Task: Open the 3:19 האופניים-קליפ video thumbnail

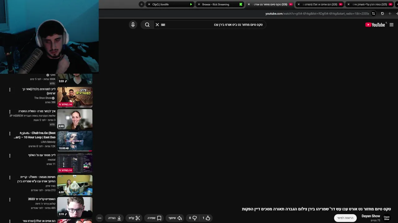Action: [75, 207]
